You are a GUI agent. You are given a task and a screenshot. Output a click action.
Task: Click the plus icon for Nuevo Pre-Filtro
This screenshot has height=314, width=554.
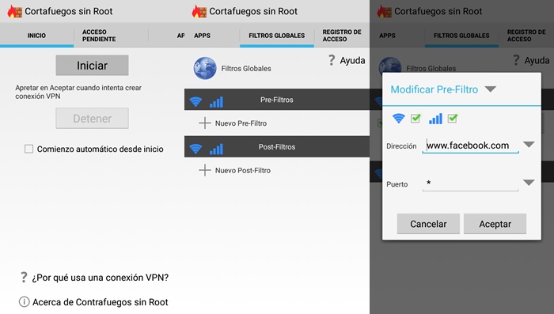204,123
